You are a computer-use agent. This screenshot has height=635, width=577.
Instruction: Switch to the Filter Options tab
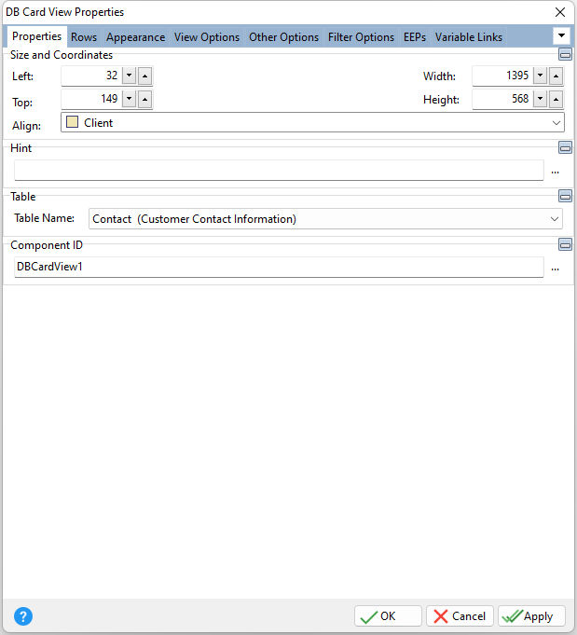tap(361, 37)
